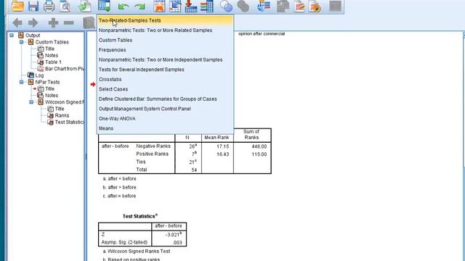
Task: Collapse the NPar Tests branch
Action: click(x=21, y=82)
